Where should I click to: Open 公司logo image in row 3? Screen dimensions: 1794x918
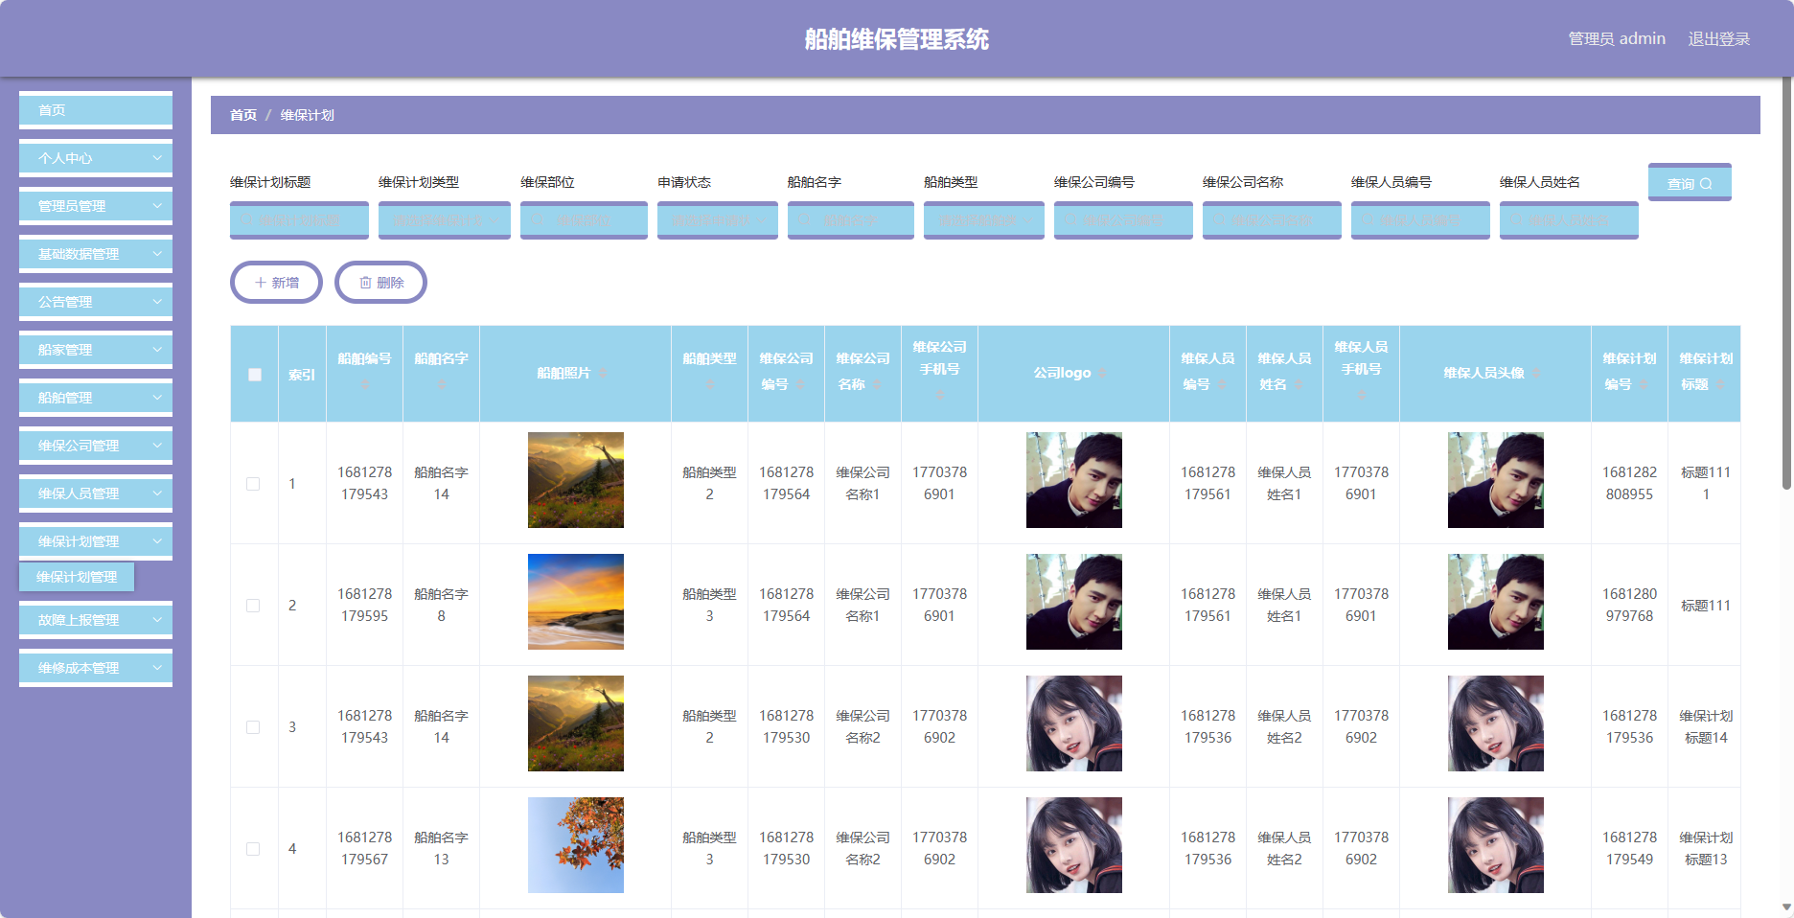click(x=1074, y=723)
